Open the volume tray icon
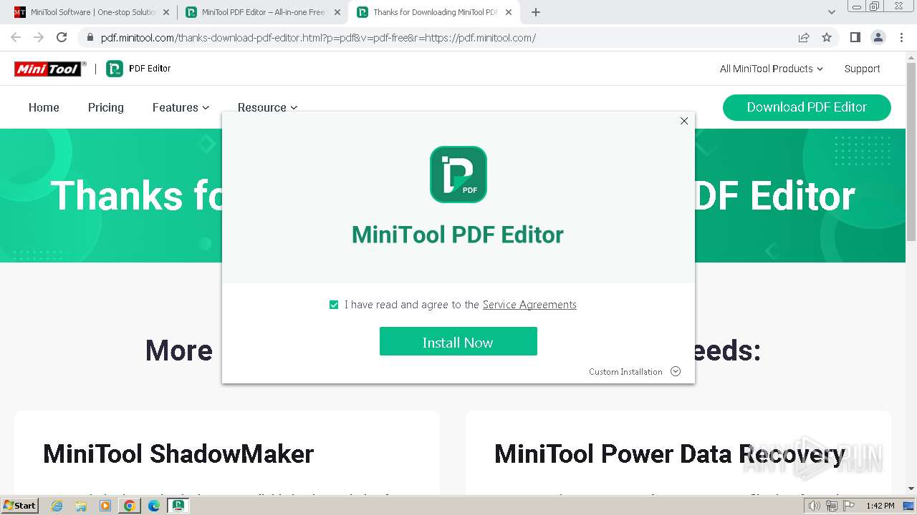Image resolution: width=917 pixels, height=515 pixels. click(815, 506)
